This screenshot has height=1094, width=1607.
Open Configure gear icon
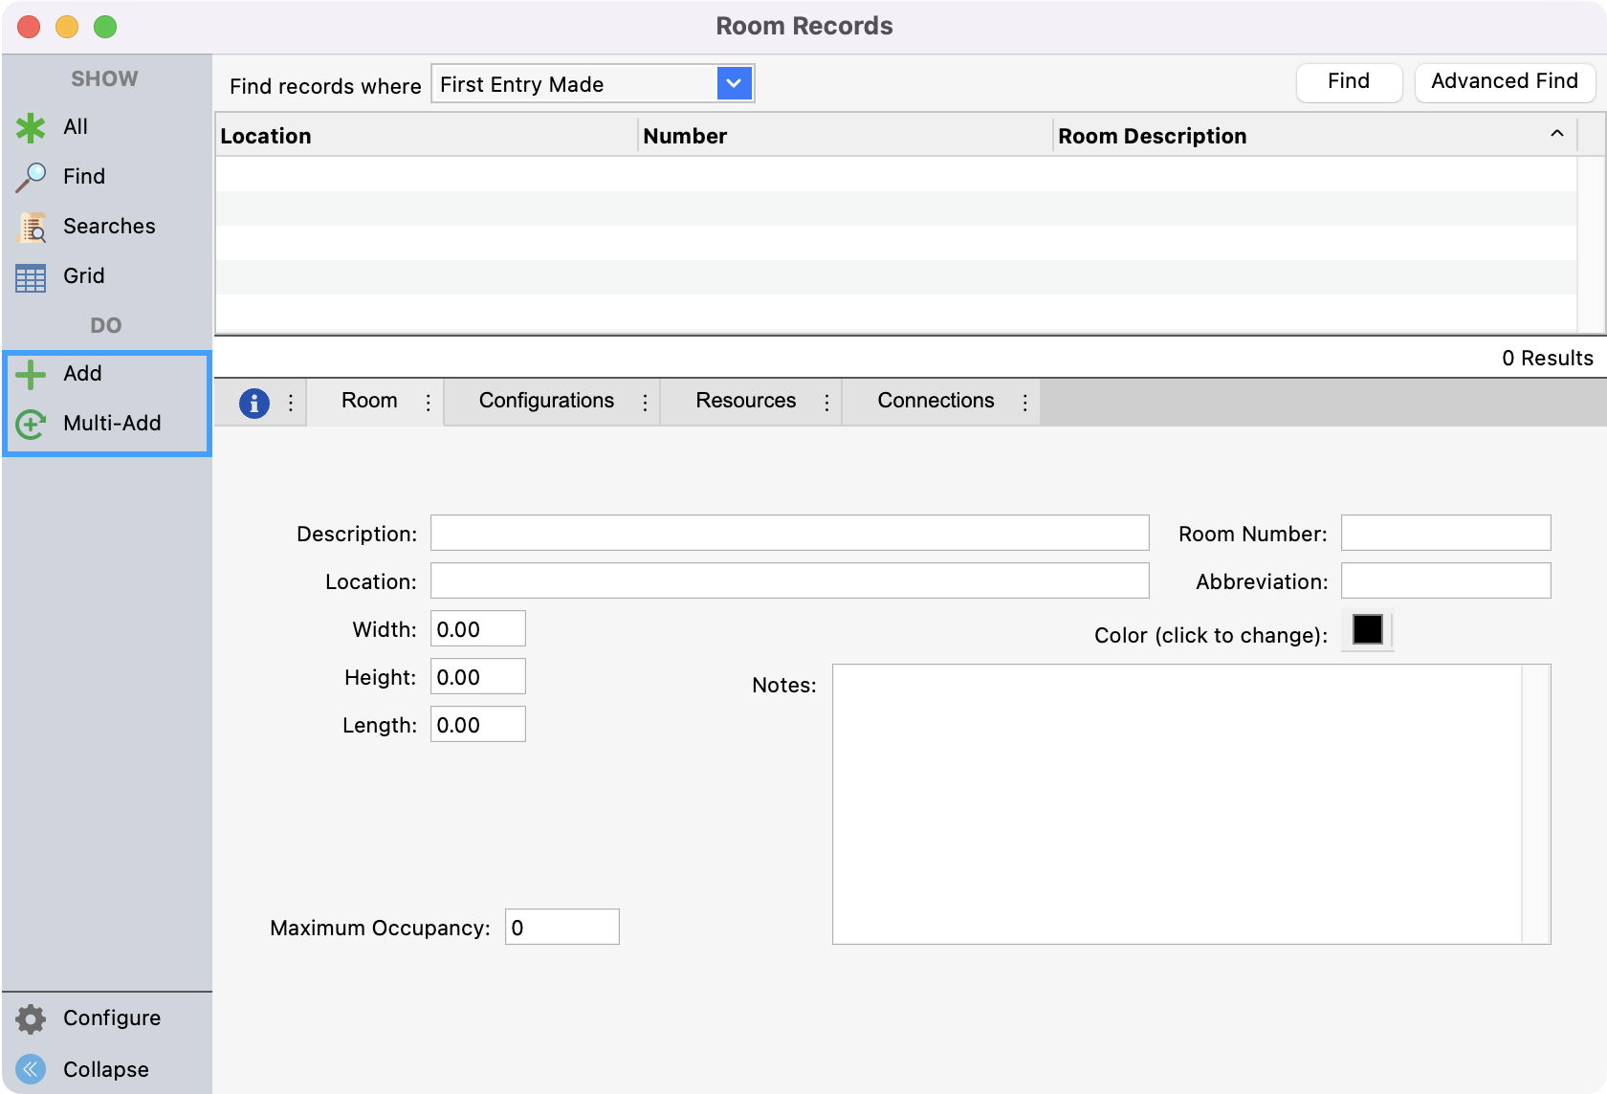(x=31, y=1018)
